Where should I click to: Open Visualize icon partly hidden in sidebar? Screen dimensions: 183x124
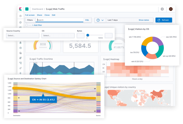pos(20,27)
